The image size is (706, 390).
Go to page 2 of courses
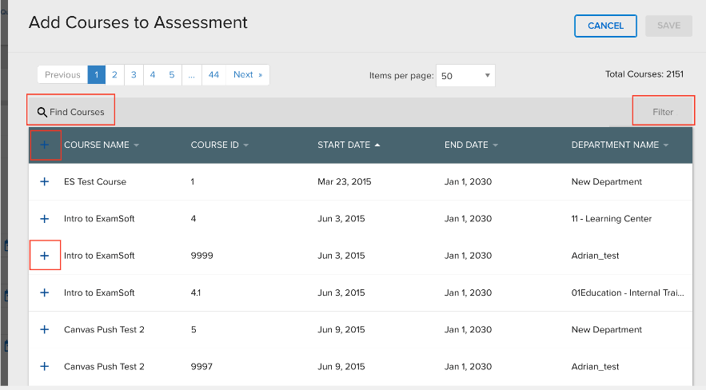point(114,74)
